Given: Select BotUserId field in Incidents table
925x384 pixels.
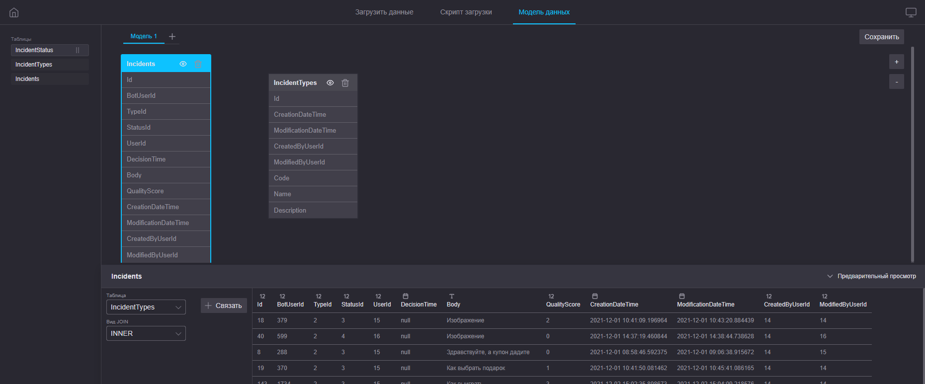Looking at the screenshot, I should tap(166, 96).
